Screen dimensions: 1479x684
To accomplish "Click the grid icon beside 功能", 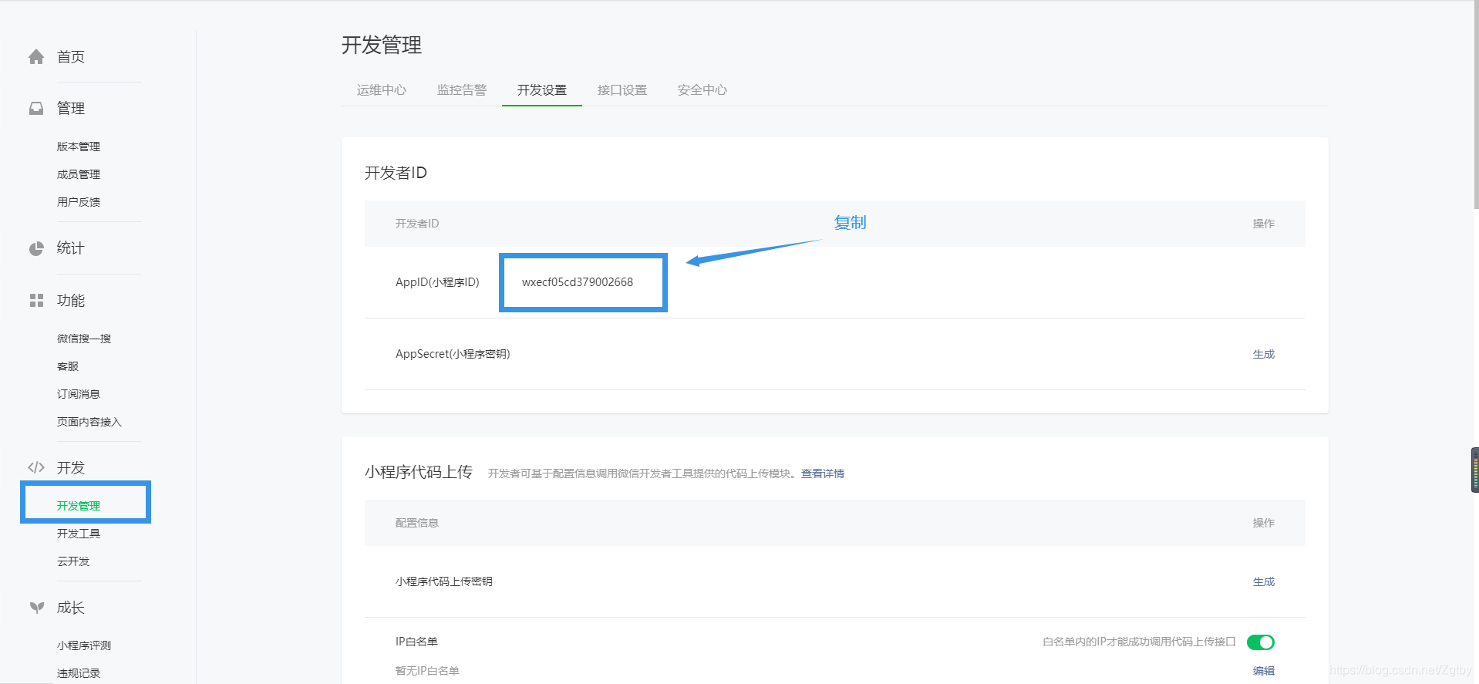I will [36, 301].
